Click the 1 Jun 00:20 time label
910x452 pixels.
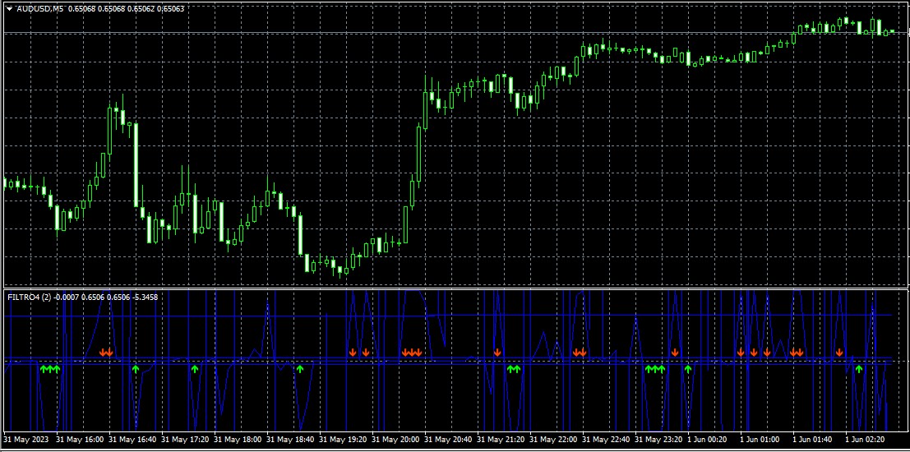click(709, 440)
